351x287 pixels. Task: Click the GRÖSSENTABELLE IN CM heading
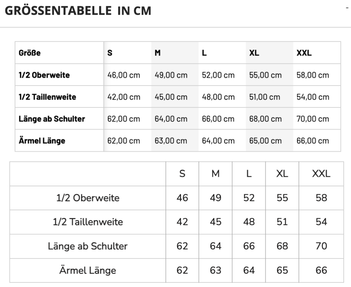pyautogui.click(x=78, y=11)
